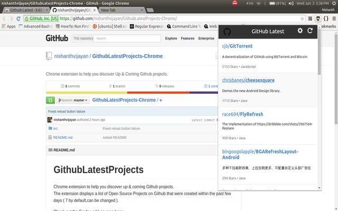Open the branch: master dropdown
Screen dimensions: 338x211
(73, 100)
